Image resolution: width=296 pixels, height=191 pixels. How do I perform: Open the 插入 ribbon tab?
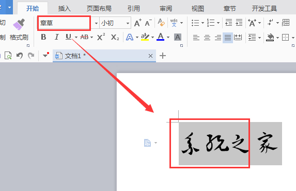tap(65, 8)
